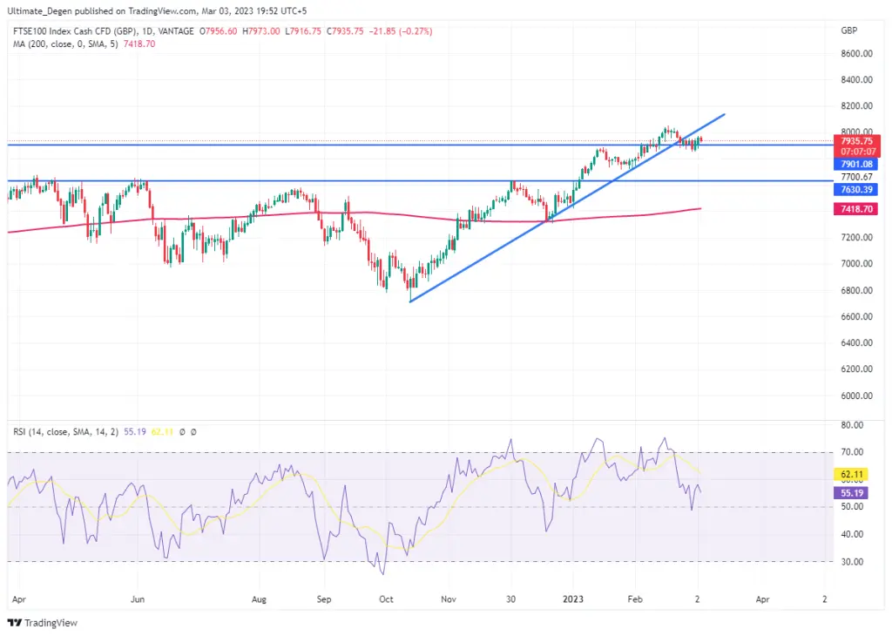Click the 30.00 RSI axis label
Image resolution: width=892 pixels, height=636 pixels.
click(852, 561)
